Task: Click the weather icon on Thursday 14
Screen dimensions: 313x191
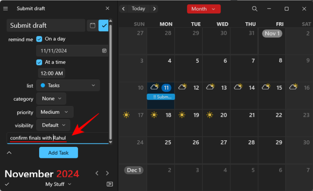Action: pyautogui.click(x=238, y=87)
